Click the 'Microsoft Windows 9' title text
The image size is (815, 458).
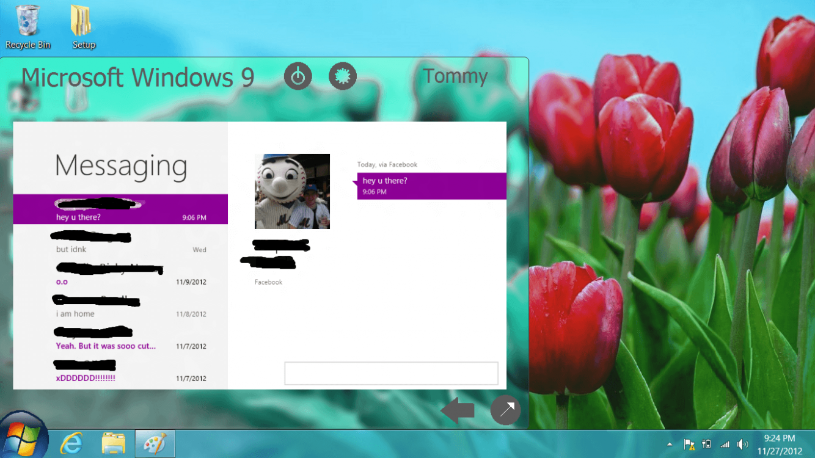(138, 78)
